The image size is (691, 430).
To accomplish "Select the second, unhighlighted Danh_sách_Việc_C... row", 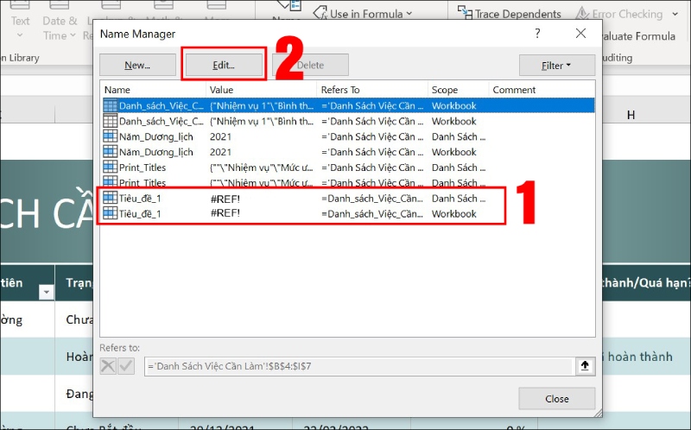I will tap(348, 121).
